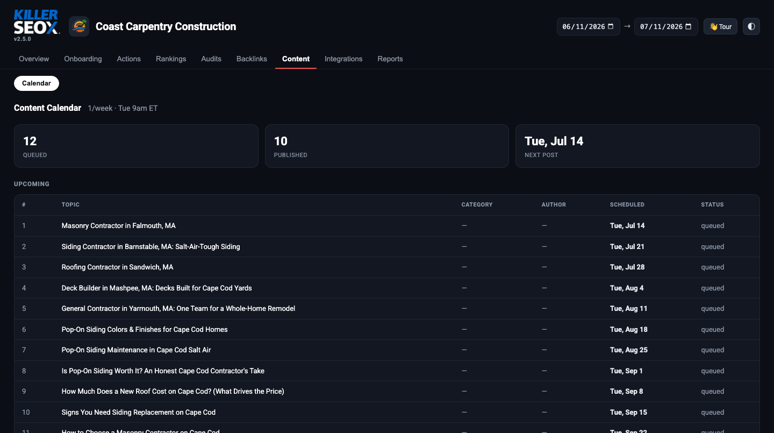The height and width of the screenshot is (433, 774).
Task: Click queued status of Masonry Contractor in Falmouth row
Action: click(x=713, y=226)
